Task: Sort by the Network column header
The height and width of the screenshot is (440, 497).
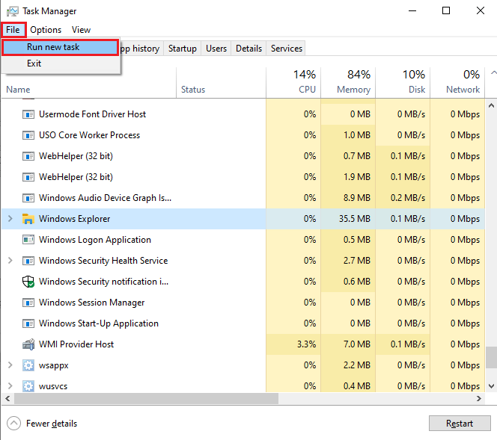Action: (457, 83)
